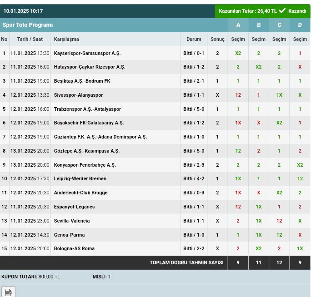Click the PDF export icon
Viewport: 311px width, 297px height.
tap(8, 292)
